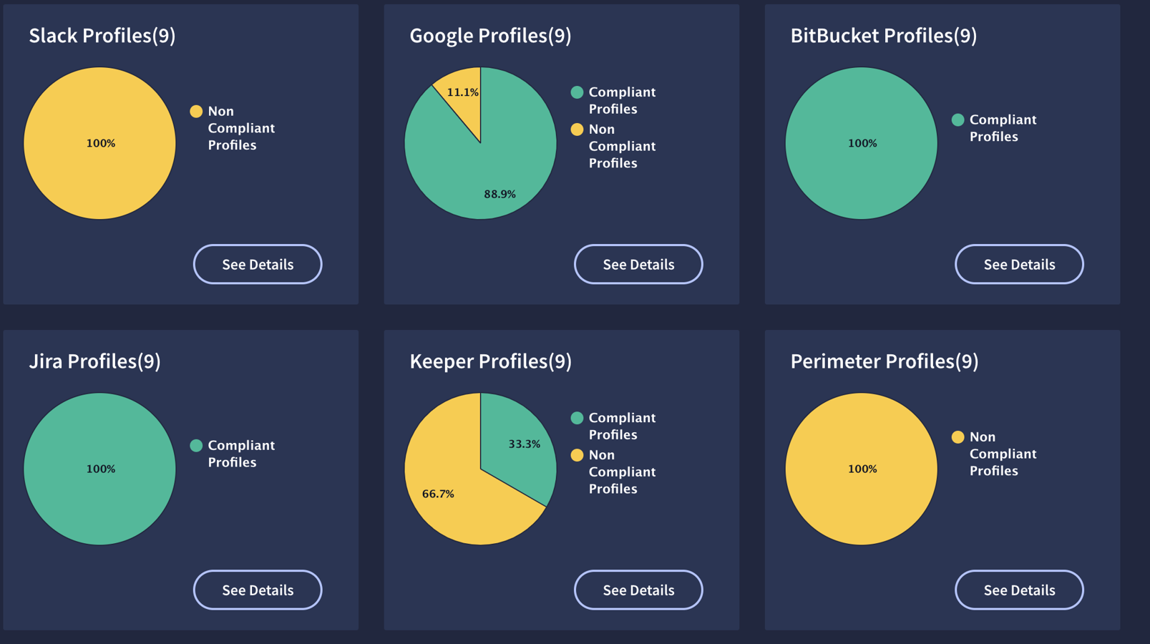Click yellow legend dot in Slack Profiles card
1150x644 pixels.
pos(196,111)
